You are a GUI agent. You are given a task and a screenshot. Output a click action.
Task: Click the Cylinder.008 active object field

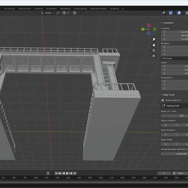coord(175,106)
